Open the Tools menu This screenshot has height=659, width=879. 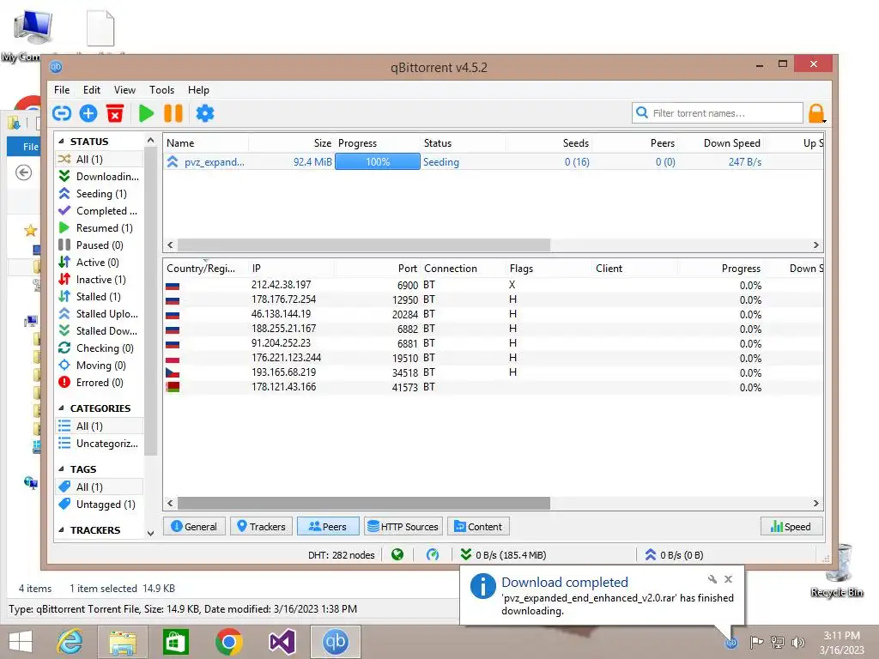pos(161,89)
